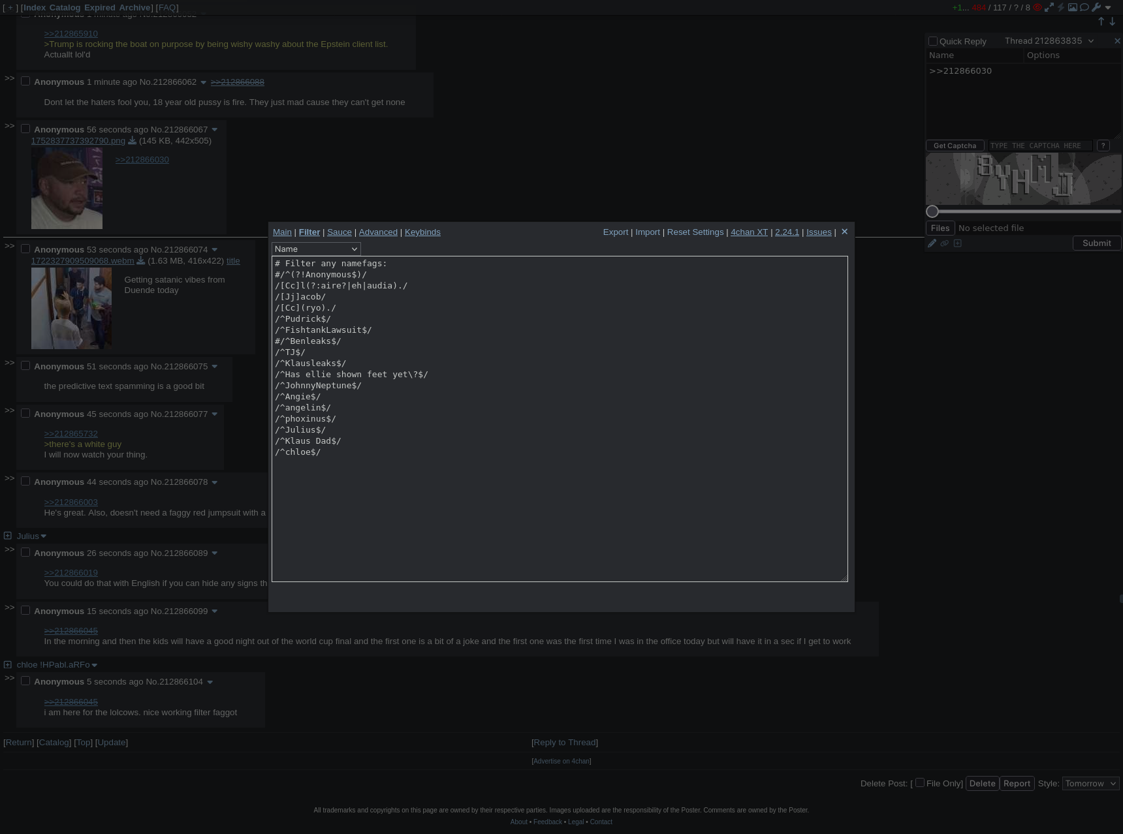Click the captcha slider handle

[932, 211]
